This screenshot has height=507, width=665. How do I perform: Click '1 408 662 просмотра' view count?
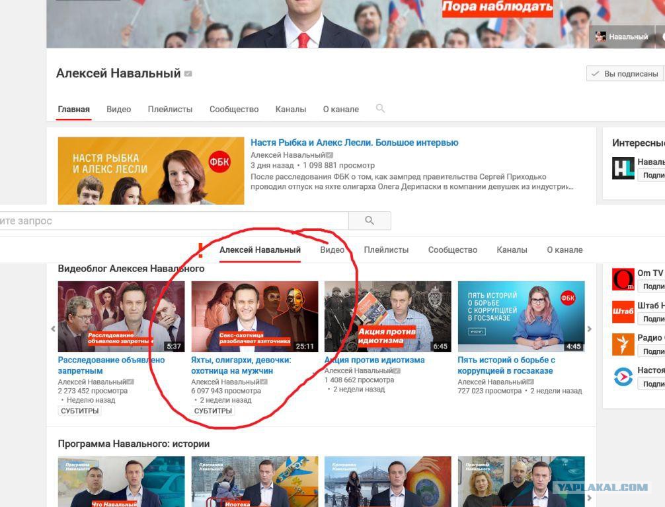tap(359, 380)
